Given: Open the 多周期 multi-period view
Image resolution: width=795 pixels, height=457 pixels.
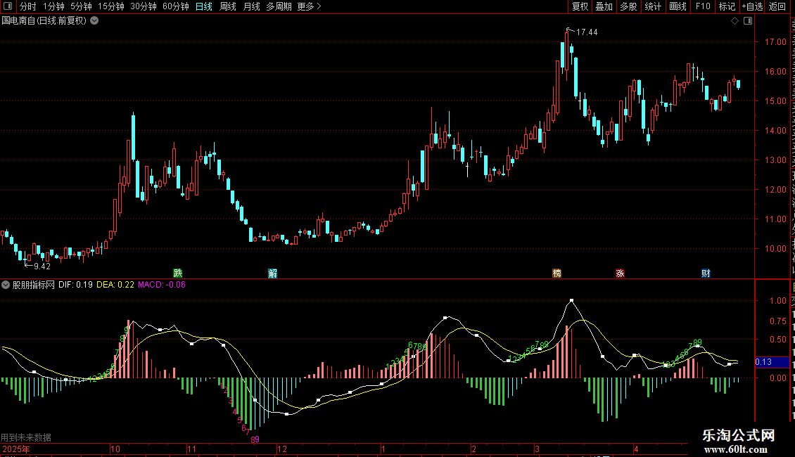Looking at the screenshot, I should coord(279,6).
